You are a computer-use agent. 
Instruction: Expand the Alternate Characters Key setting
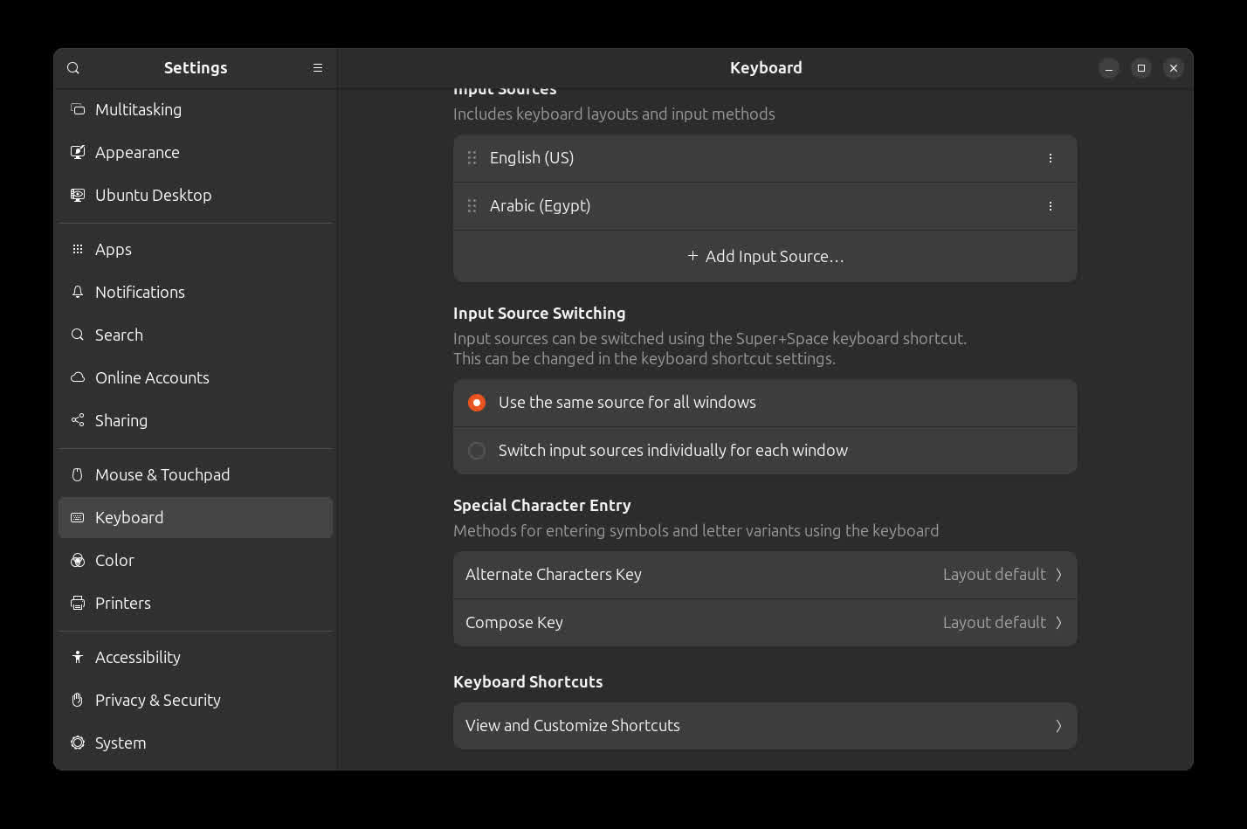click(764, 575)
